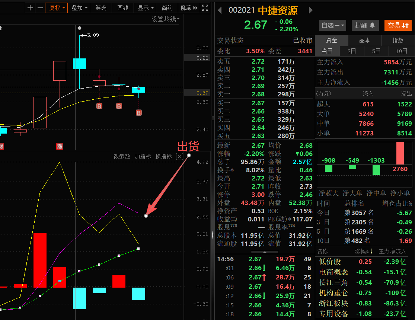Select 3日 fund flow period
The width and height of the screenshot is (415, 320).
(x=352, y=51)
